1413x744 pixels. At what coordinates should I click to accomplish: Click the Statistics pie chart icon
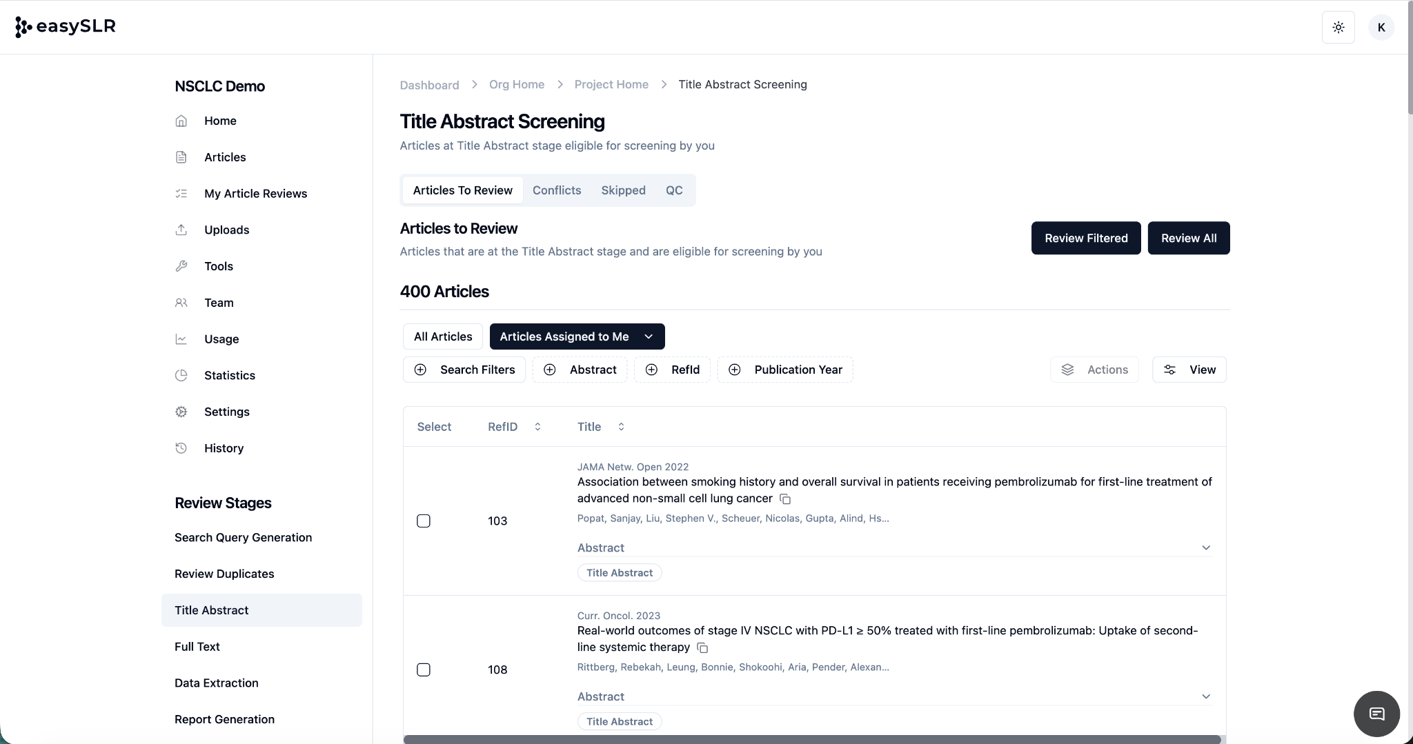coord(181,375)
